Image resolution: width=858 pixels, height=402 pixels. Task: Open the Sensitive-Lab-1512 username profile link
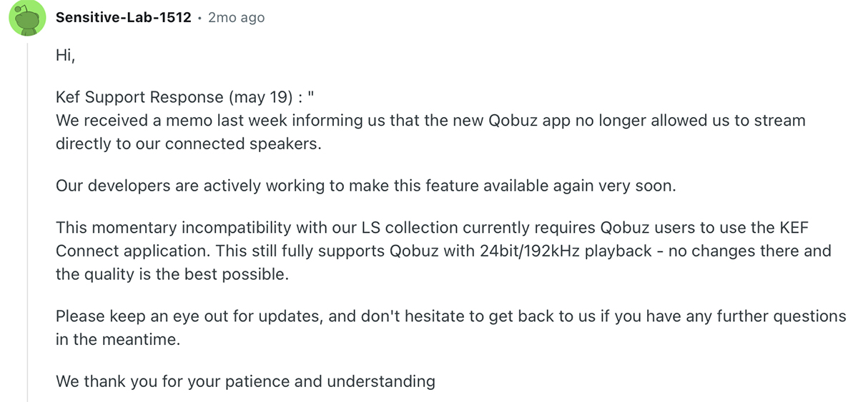123,18
